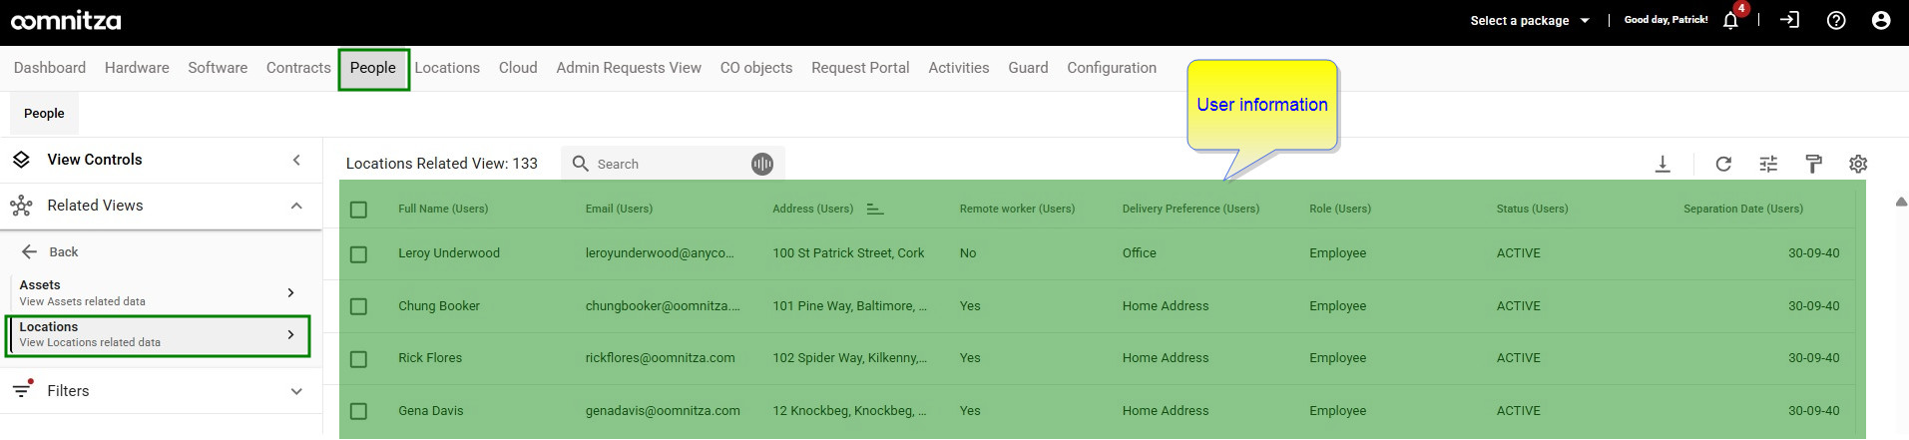Open the user account profile icon
Image resolution: width=1909 pixels, height=440 pixels.
(1881, 20)
